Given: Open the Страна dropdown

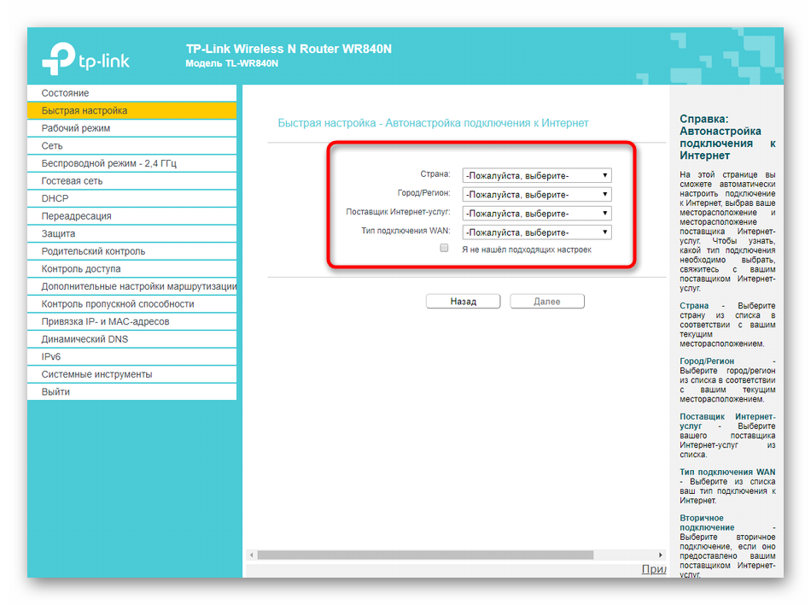Looking at the screenshot, I should tap(536, 176).
